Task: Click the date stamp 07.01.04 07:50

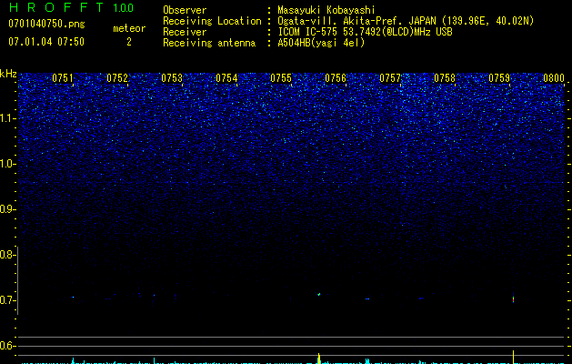Action: [x=46, y=42]
